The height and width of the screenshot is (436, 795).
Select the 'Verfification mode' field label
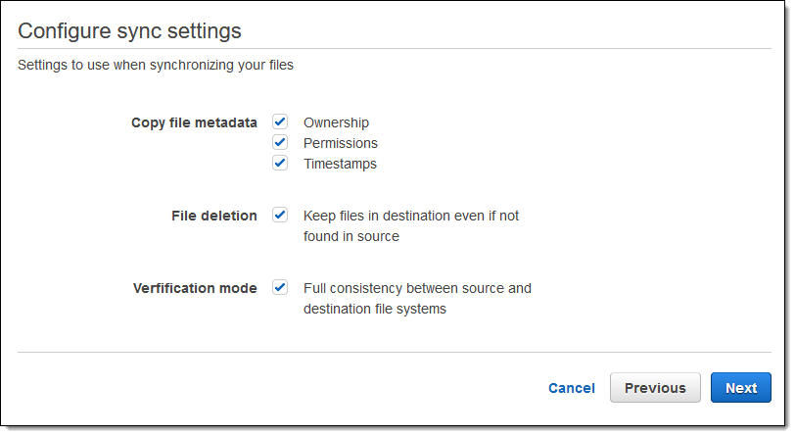(x=195, y=288)
